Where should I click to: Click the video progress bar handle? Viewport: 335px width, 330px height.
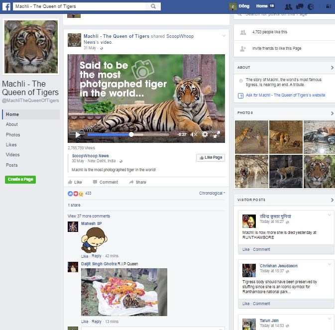click(131, 134)
